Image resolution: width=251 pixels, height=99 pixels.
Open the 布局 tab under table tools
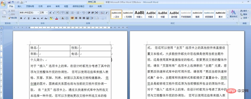[99, 6]
